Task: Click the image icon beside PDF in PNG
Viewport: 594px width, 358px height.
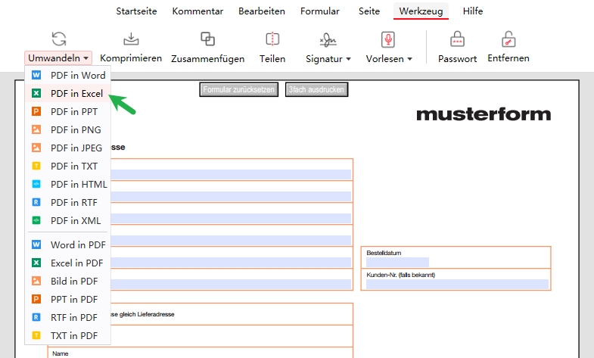Action: 36,129
